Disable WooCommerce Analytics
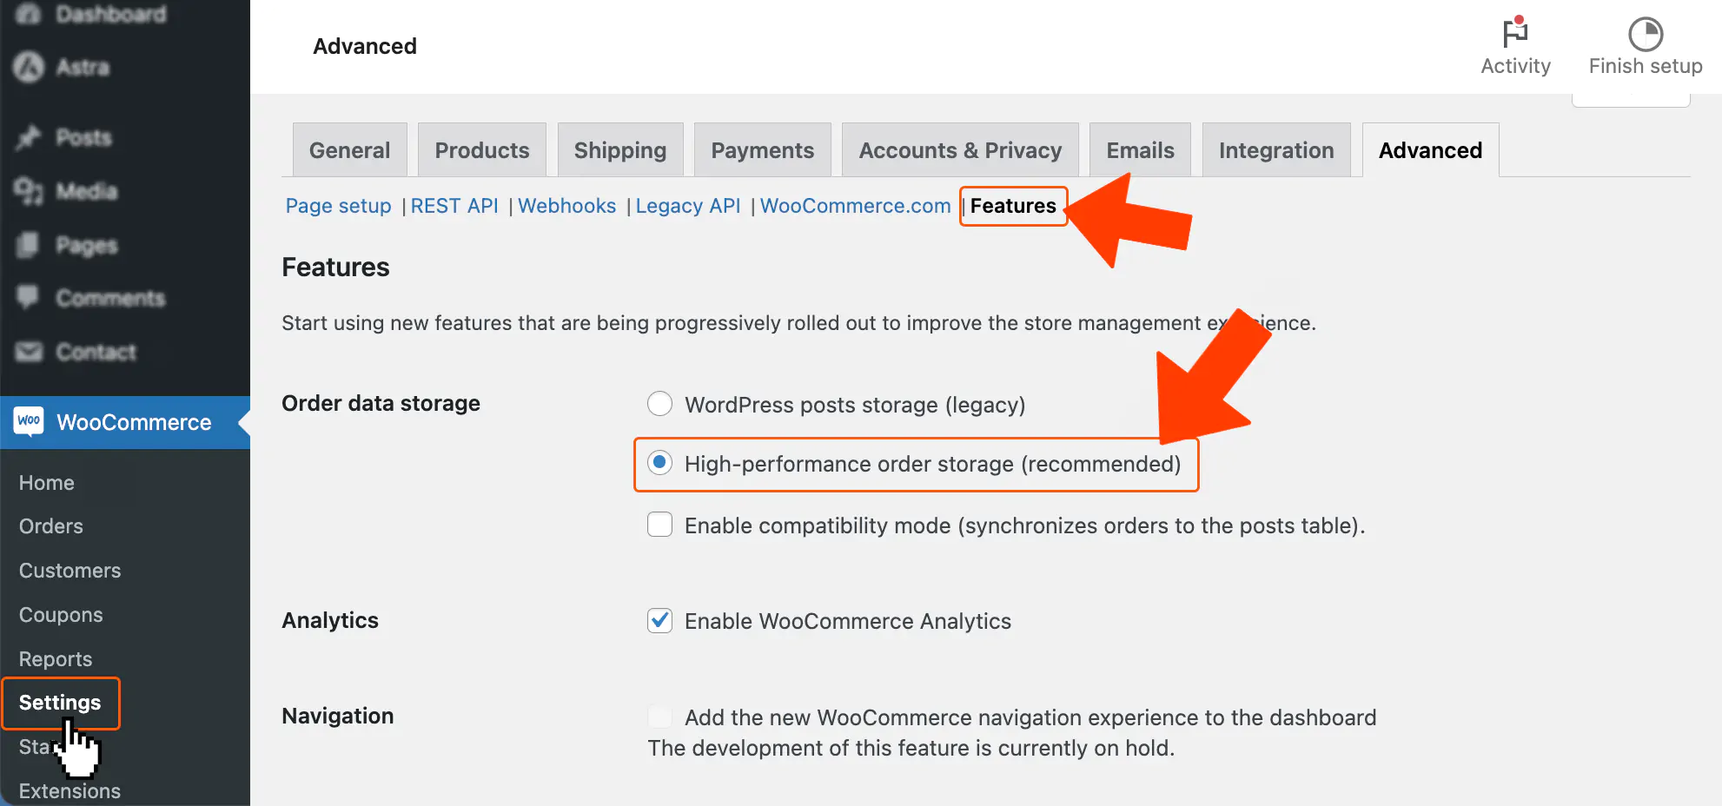This screenshot has width=1722, height=806. coord(659,621)
